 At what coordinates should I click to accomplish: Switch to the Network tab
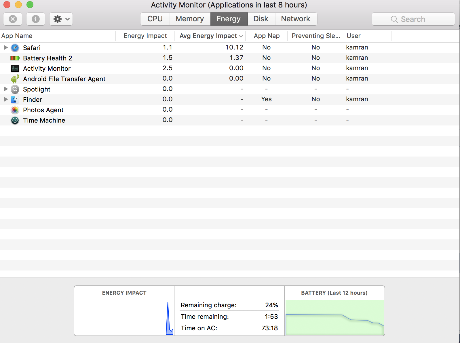[x=296, y=19]
